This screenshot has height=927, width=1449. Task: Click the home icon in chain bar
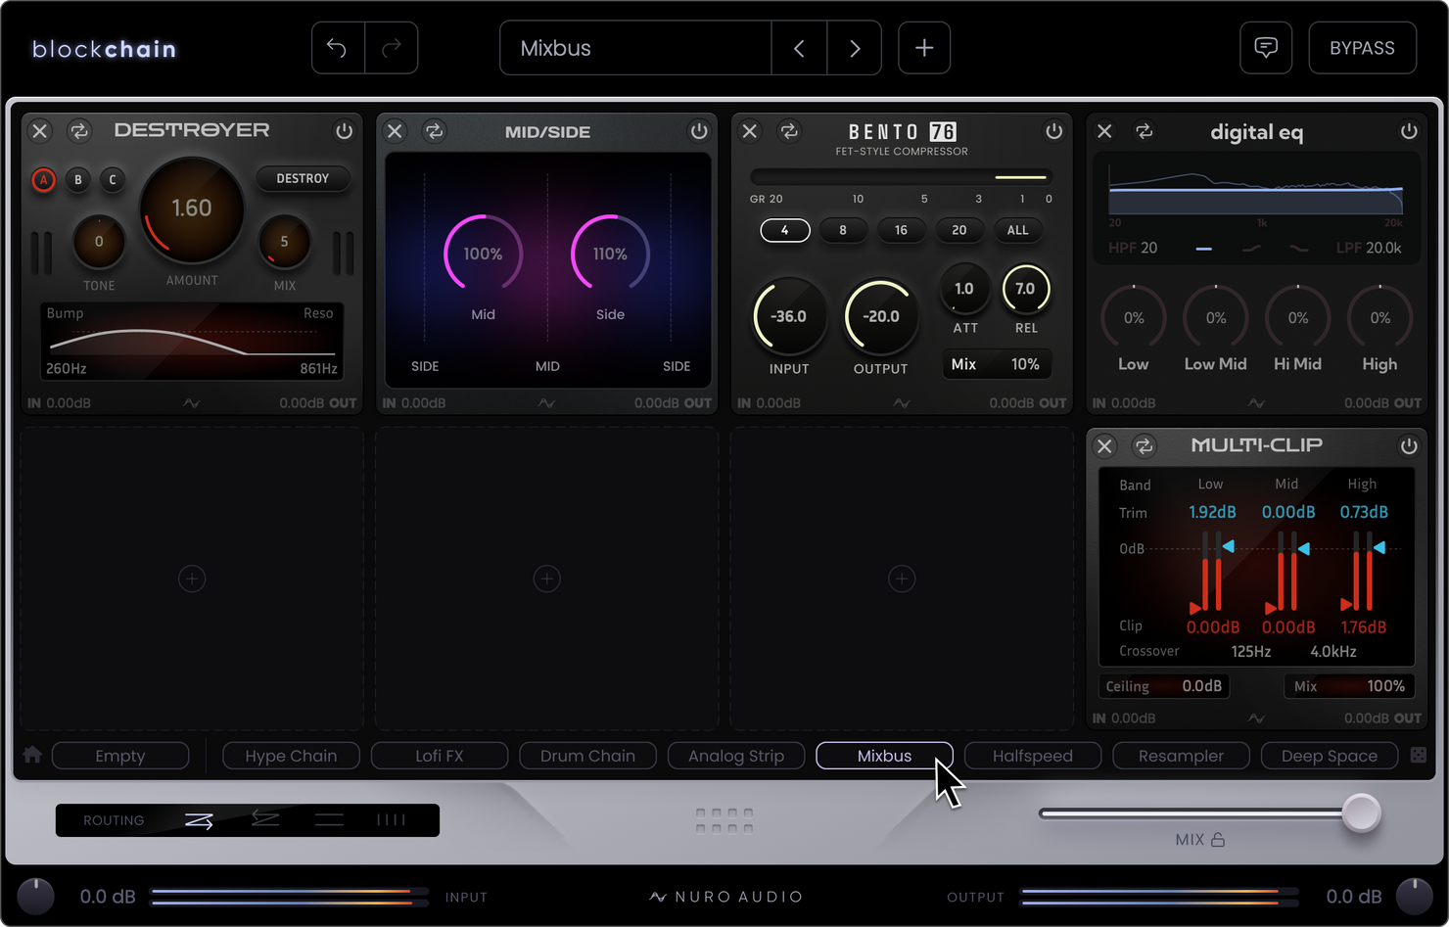[32, 755]
